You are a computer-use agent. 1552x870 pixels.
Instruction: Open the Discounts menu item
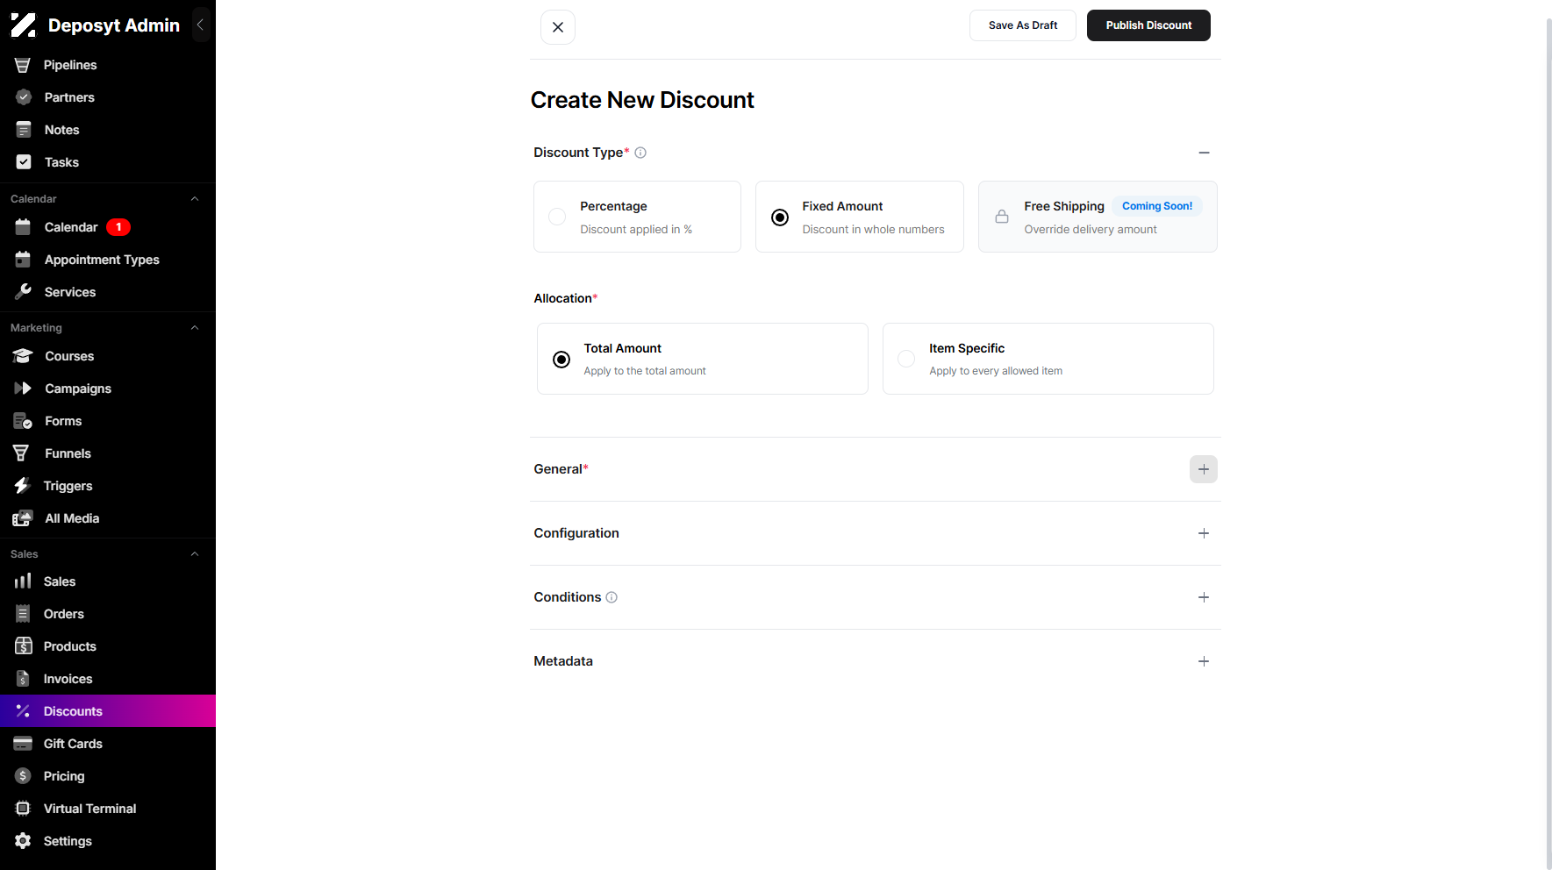tap(108, 711)
